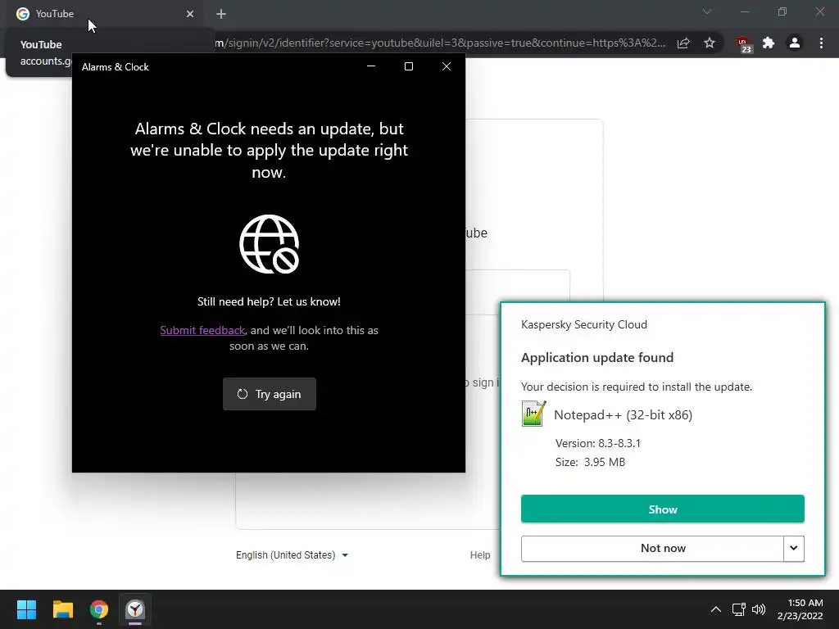Click Alarms & Clock taskbar icon

pyautogui.click(x=135, y=609)
